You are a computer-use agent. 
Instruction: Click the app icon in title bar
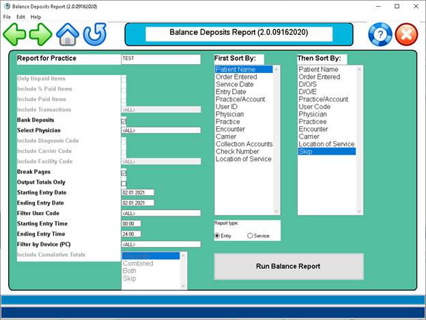click(x=7, y=6)
